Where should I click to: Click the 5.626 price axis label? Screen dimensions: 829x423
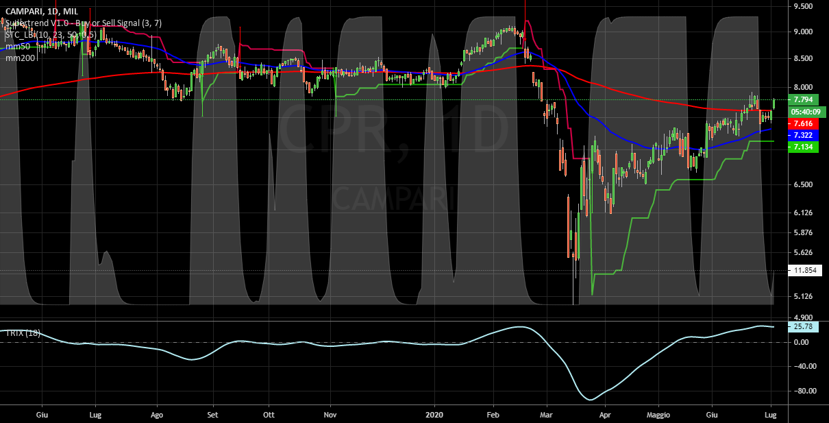(x=802, y=252)
